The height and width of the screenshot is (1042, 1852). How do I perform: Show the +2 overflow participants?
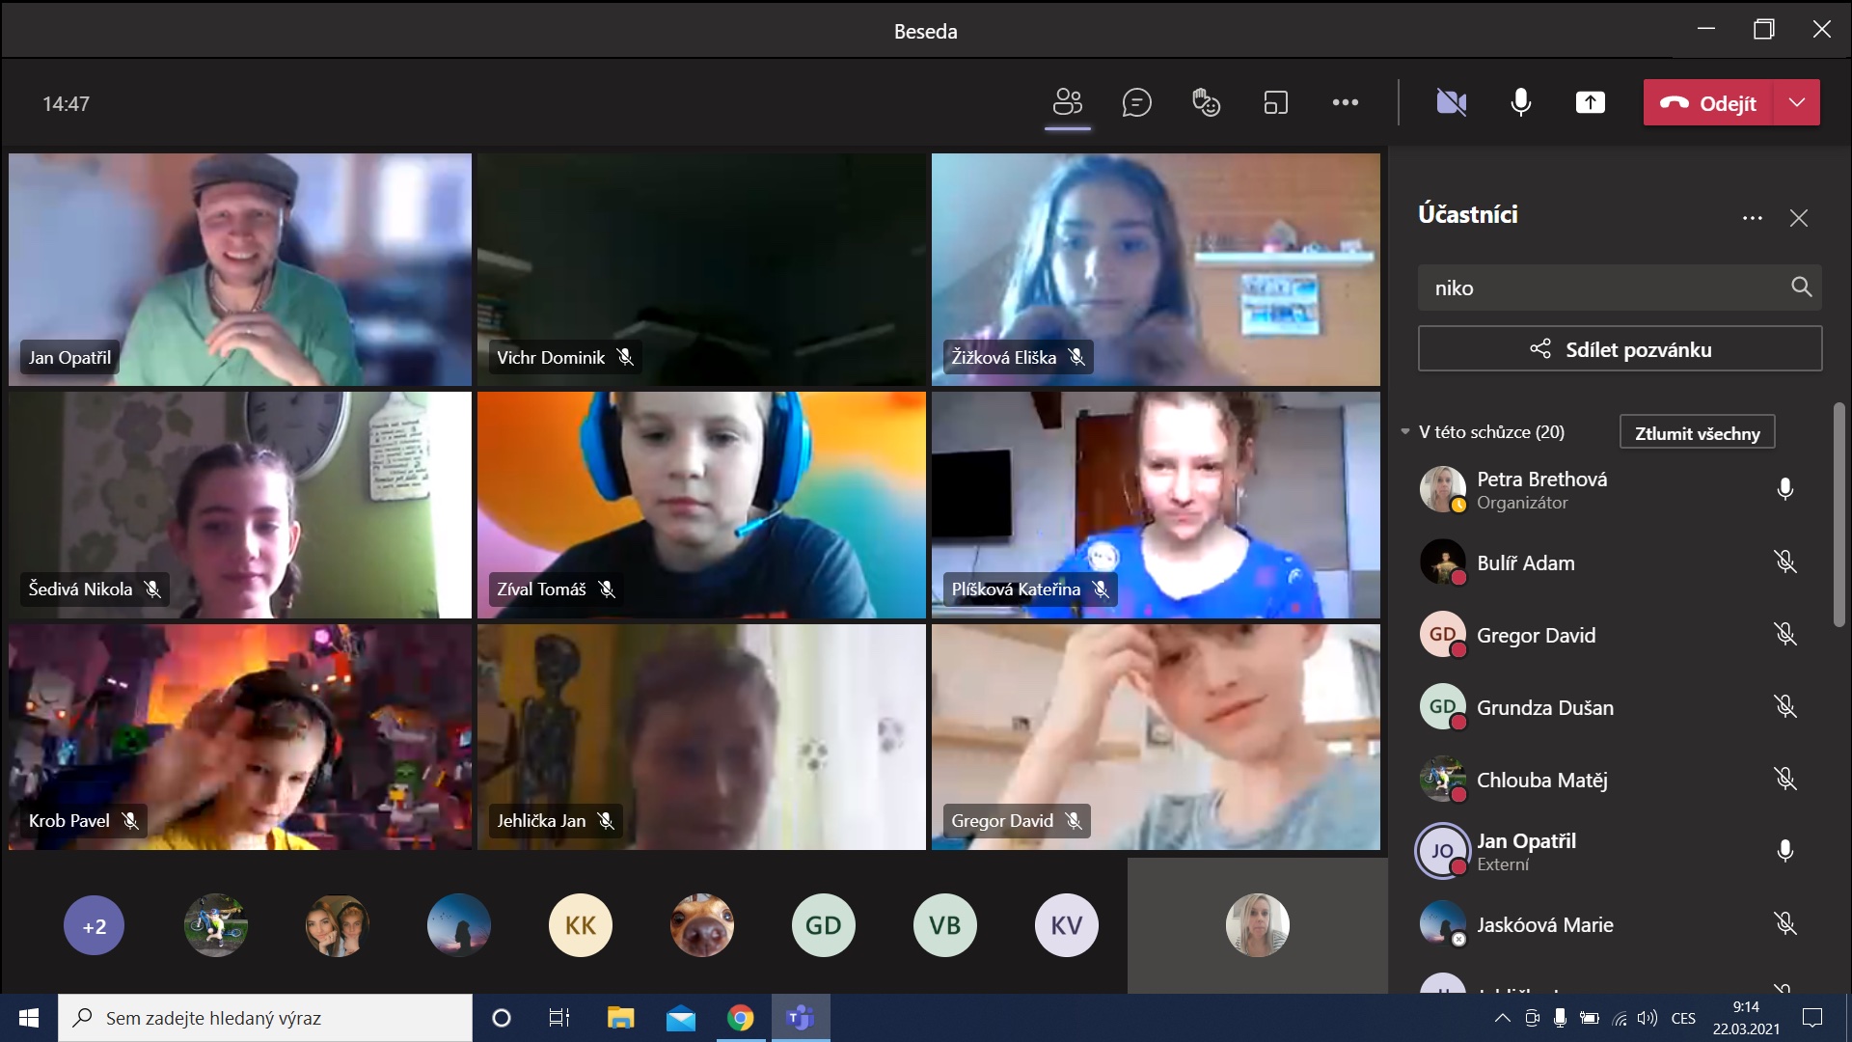pyautogui.click(x=94, y=926)
